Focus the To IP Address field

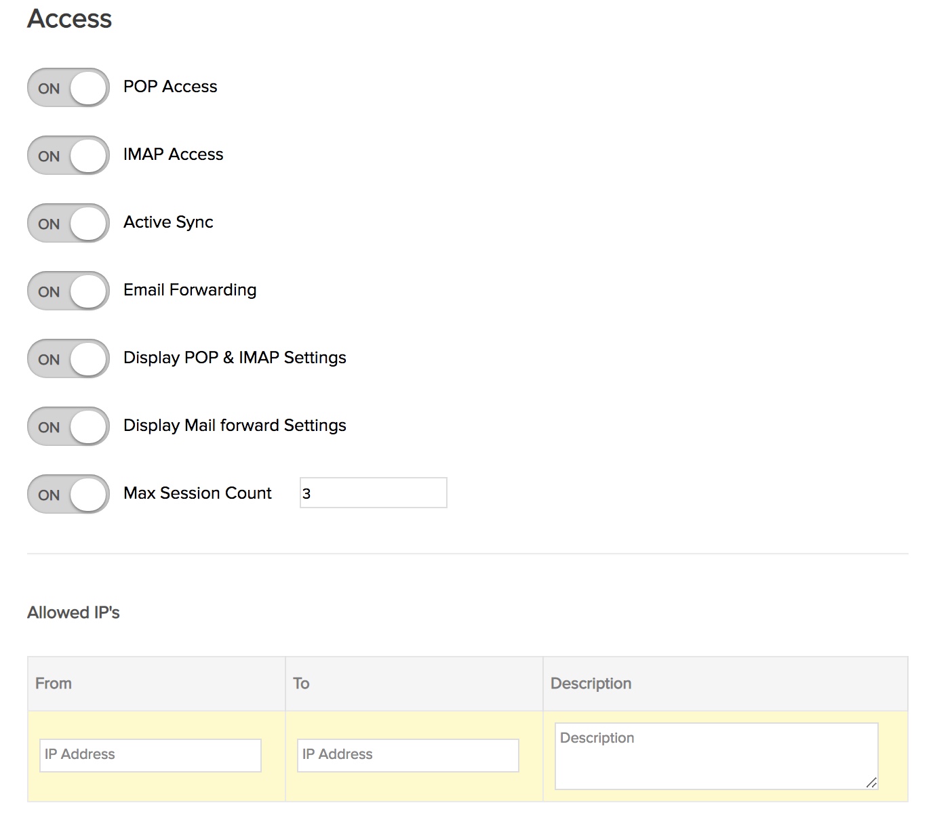(x=408, y=755)
